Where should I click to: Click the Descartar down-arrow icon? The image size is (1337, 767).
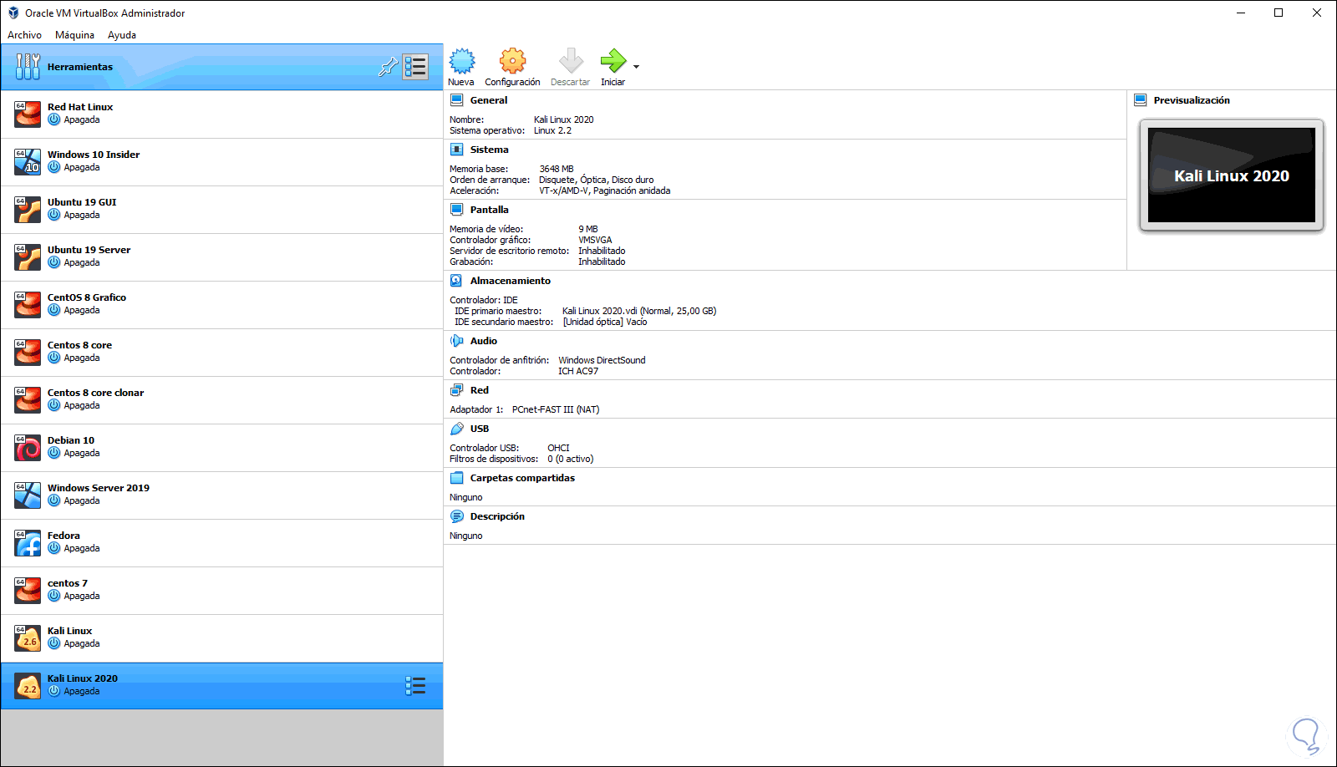tap(571, 61)
